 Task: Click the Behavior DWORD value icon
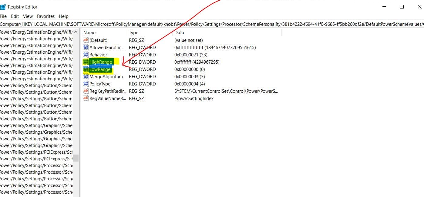pyautogui.click(x=86, y=55)
